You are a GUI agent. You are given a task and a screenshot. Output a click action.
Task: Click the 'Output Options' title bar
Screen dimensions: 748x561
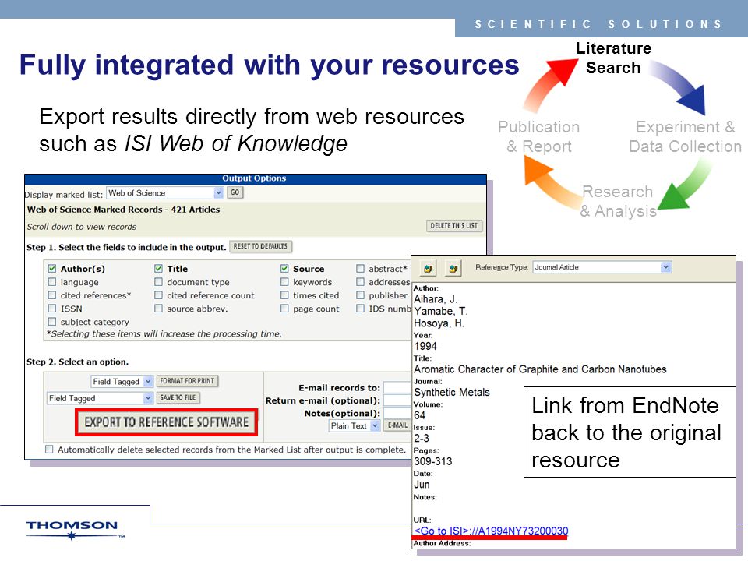255,178
